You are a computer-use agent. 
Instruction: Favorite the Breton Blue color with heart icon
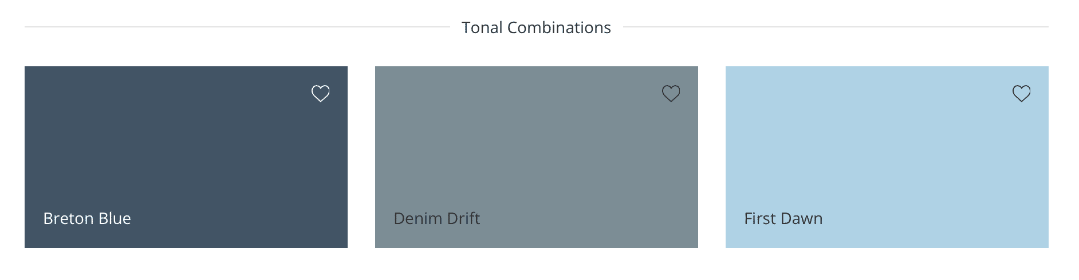point(321,93)
